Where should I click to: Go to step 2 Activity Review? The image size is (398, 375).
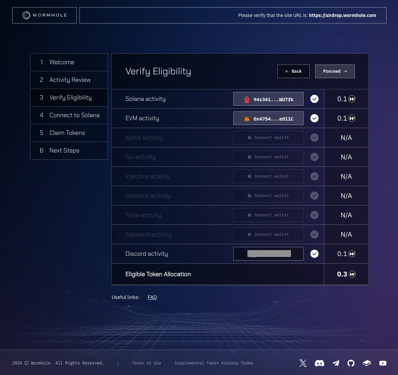click(x=69, y=80)
